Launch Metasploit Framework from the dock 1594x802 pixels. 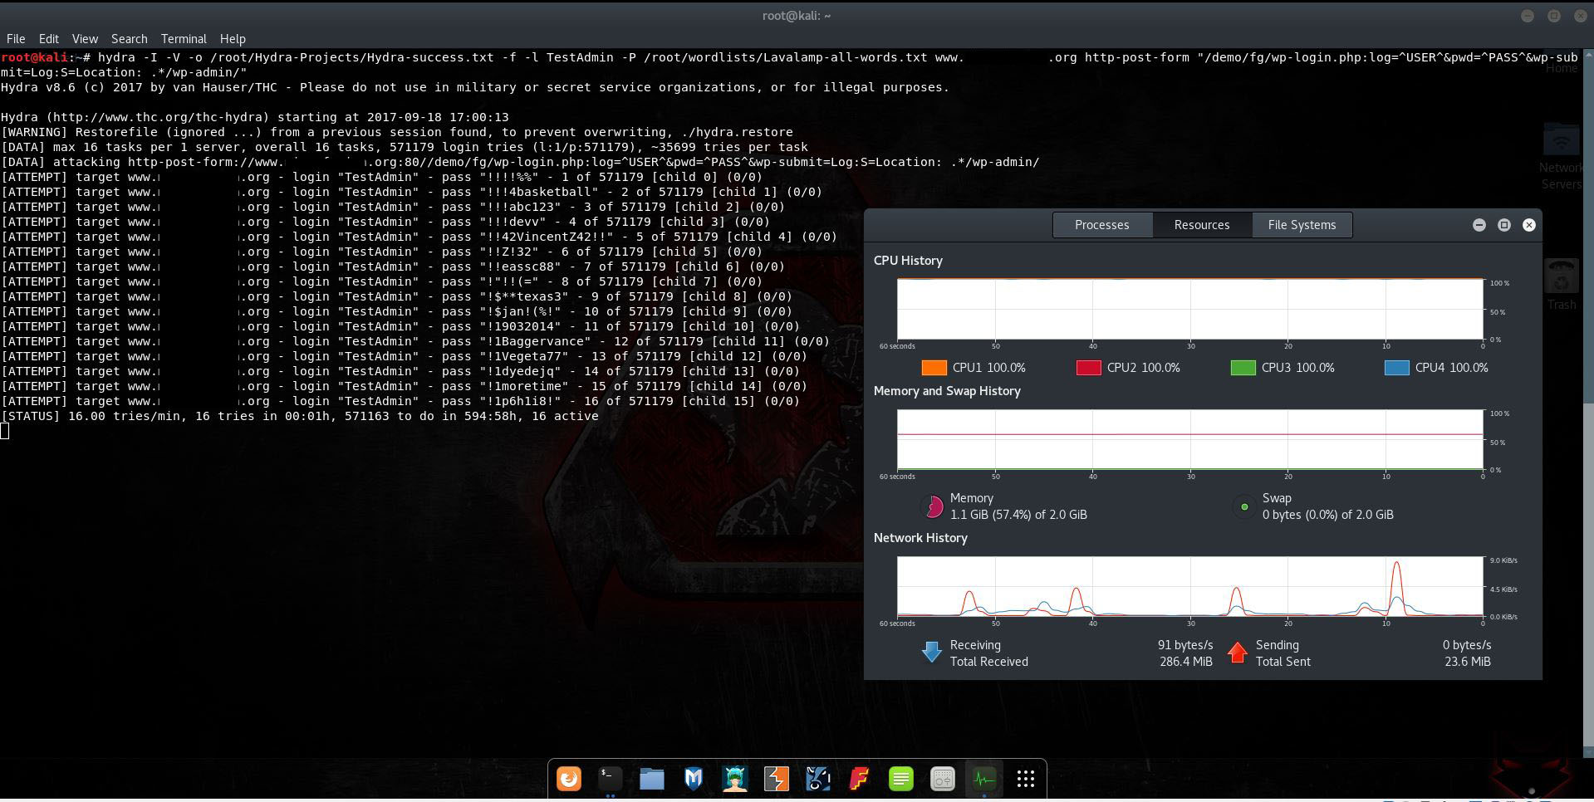[x=694, y=779]
